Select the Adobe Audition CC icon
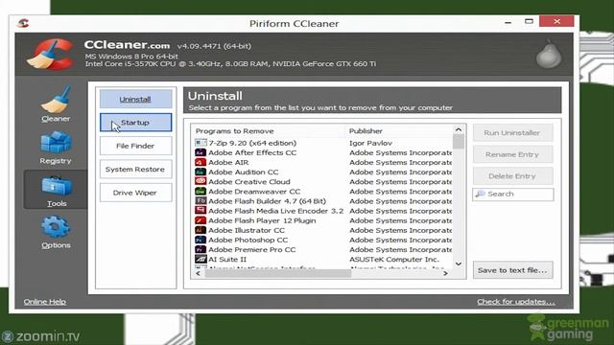 [201, 172]
